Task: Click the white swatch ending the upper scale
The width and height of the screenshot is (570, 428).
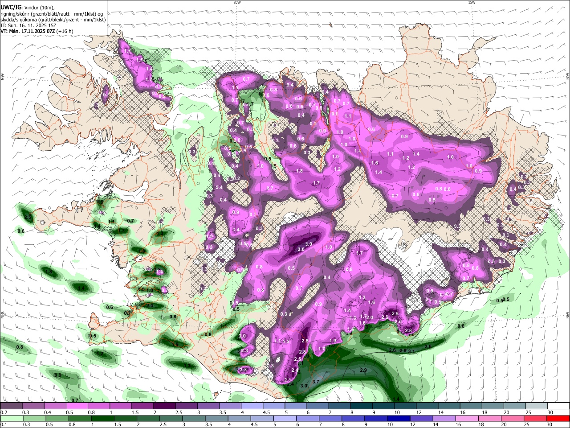Action: (558, 406)
